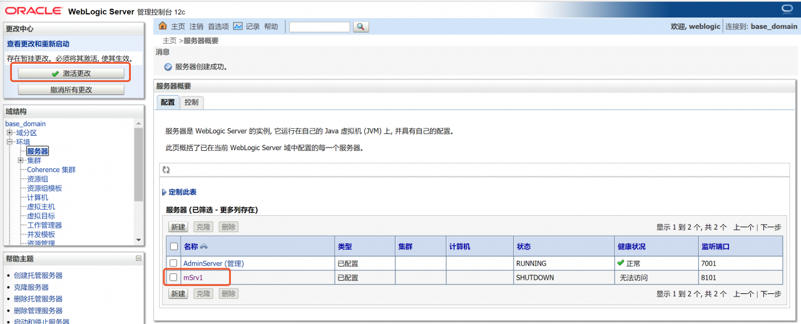Viewport: 801px width, 324px height.
Task: Open 首选项 in the toolbar
Action: [x=218, y=26]
